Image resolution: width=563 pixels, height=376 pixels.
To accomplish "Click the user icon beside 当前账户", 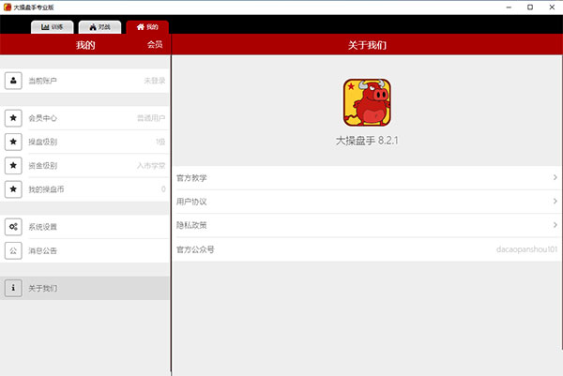I will point(13,81).
